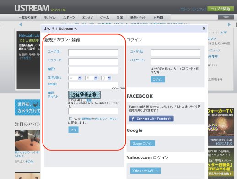Viewport: 237px width, 179px height.
Task: Click the registration 送信 submit button
Action: pos(73,130)
